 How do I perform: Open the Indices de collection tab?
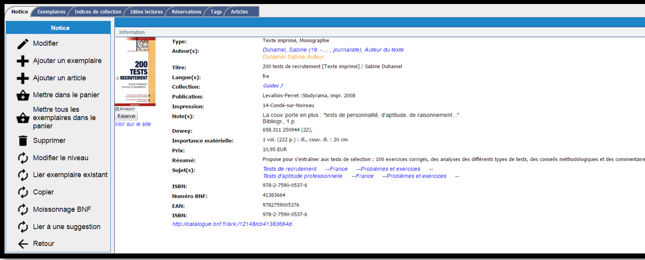point(98,12)
